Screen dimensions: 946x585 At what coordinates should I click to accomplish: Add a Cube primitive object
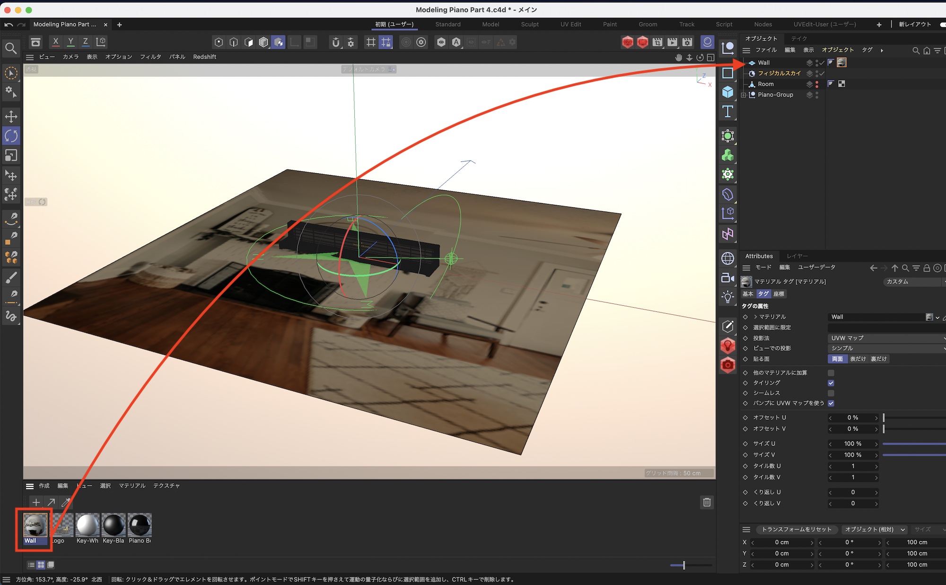[x=727, y=92]
